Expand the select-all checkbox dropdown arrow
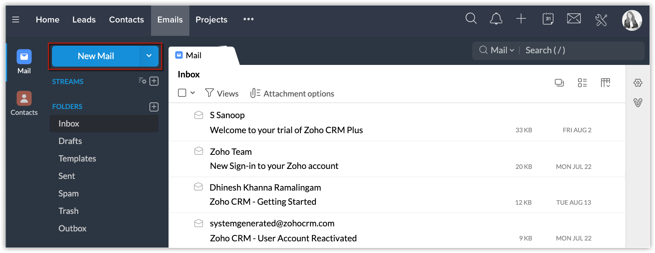Screen dimensions: 655x253 193,93
